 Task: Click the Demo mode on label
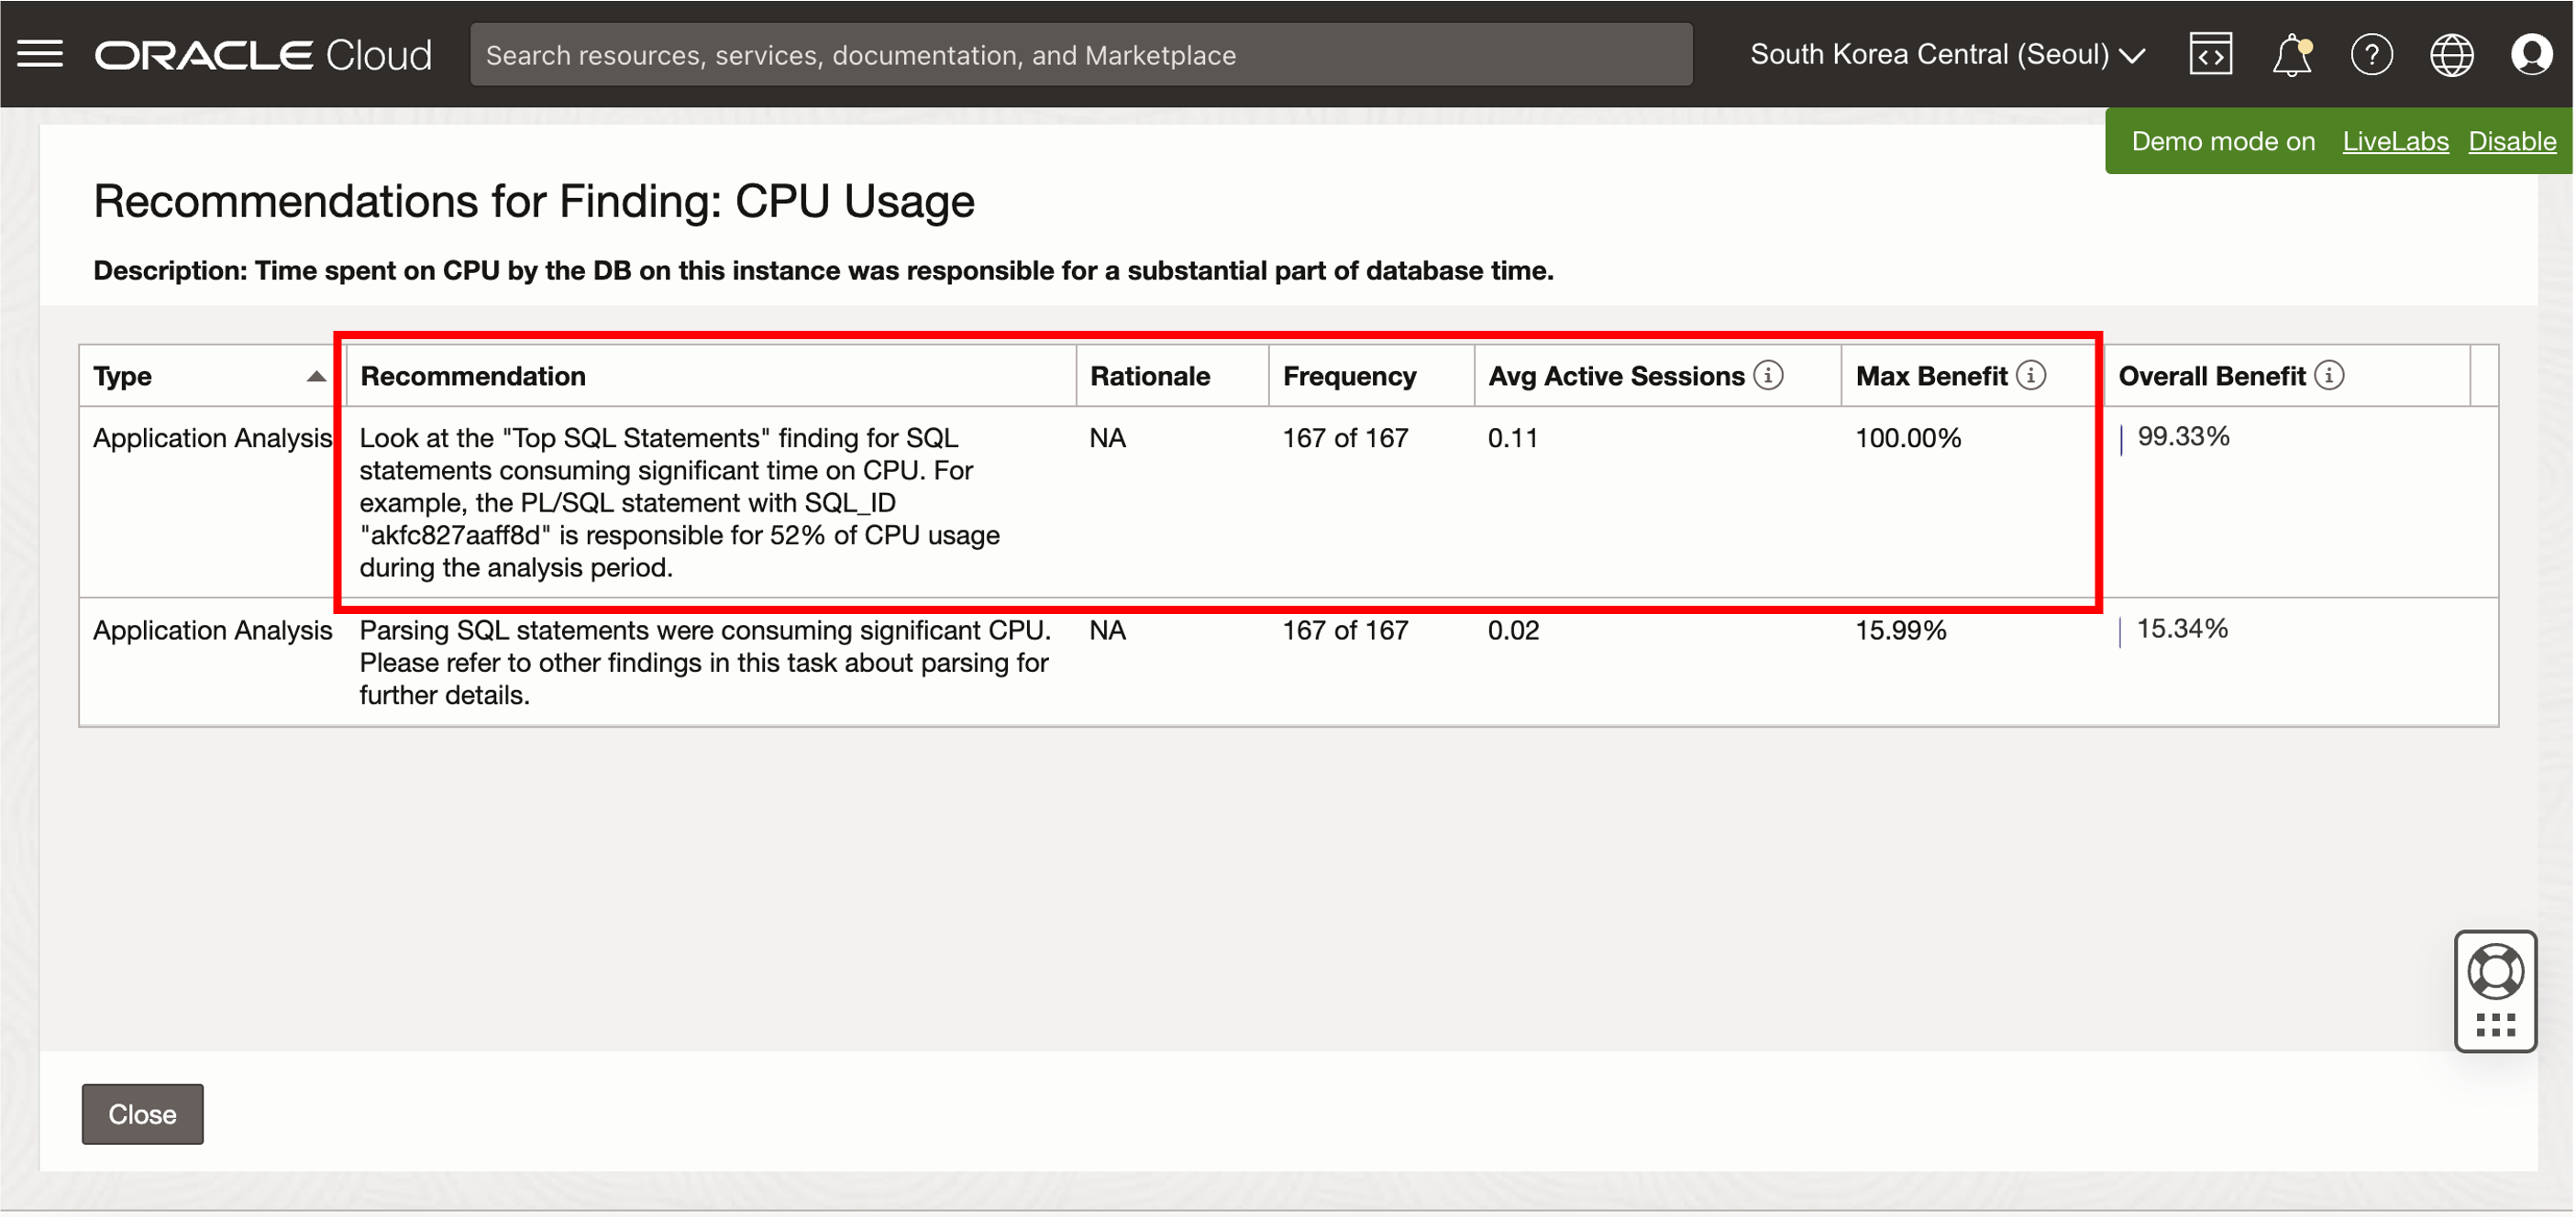point(2222,141)
